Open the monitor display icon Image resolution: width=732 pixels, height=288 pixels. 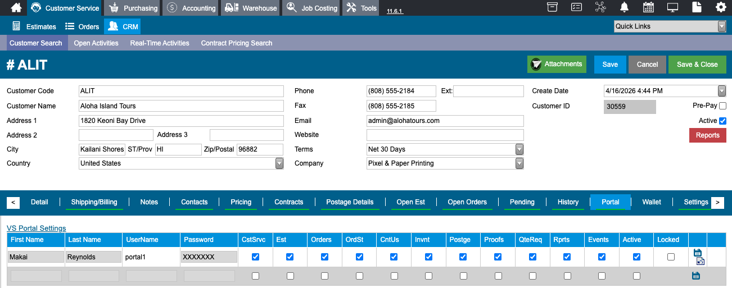[x=672, y=7]
